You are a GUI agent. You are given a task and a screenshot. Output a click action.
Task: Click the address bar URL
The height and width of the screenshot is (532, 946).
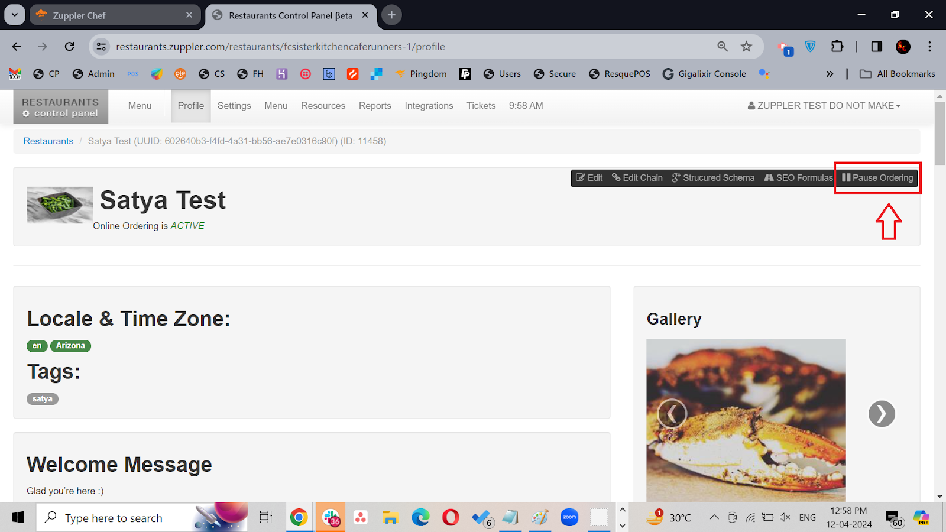click(280, 47)
